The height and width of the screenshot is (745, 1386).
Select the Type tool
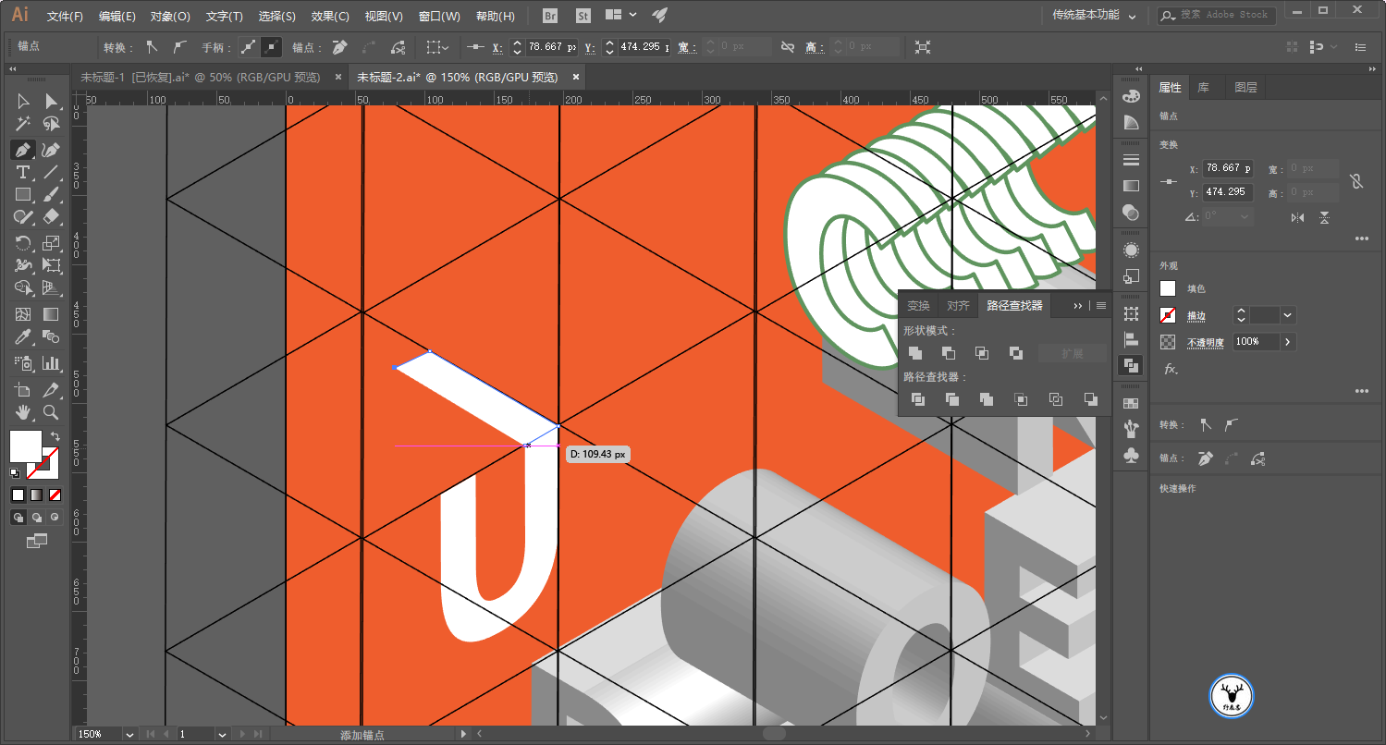[x=23, y=173]
